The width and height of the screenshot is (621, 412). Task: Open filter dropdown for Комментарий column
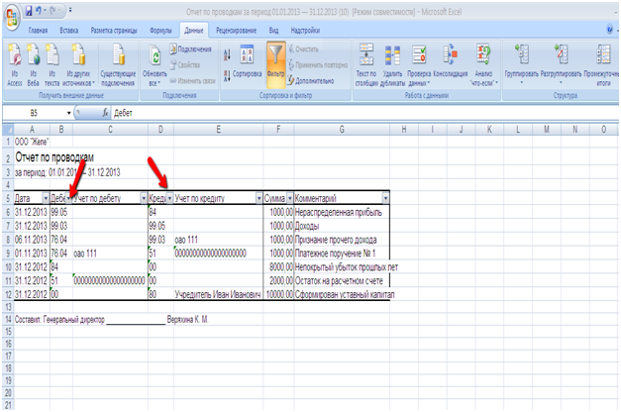click(385, 199)
